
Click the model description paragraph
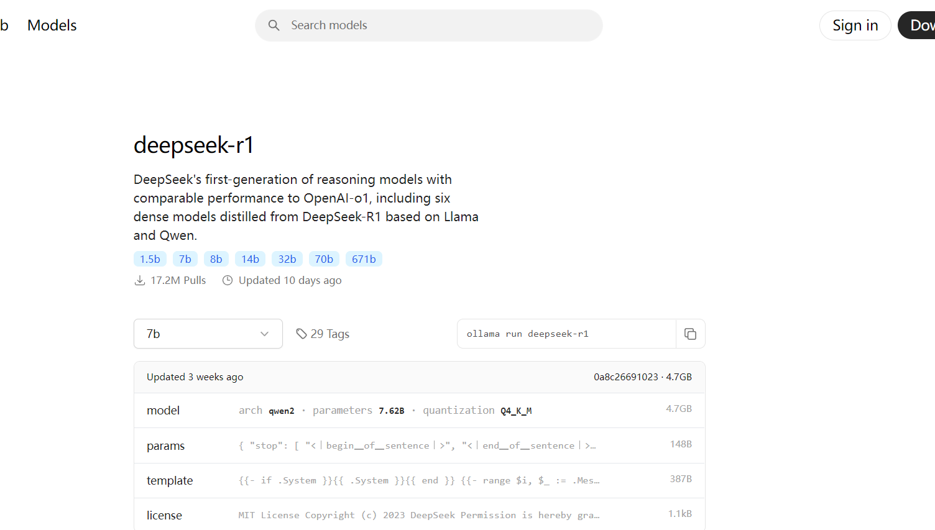click(306, 208)
